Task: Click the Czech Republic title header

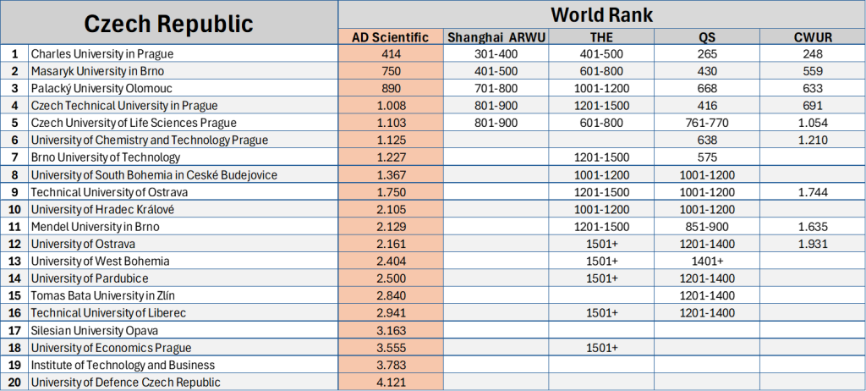Action: 168,23
